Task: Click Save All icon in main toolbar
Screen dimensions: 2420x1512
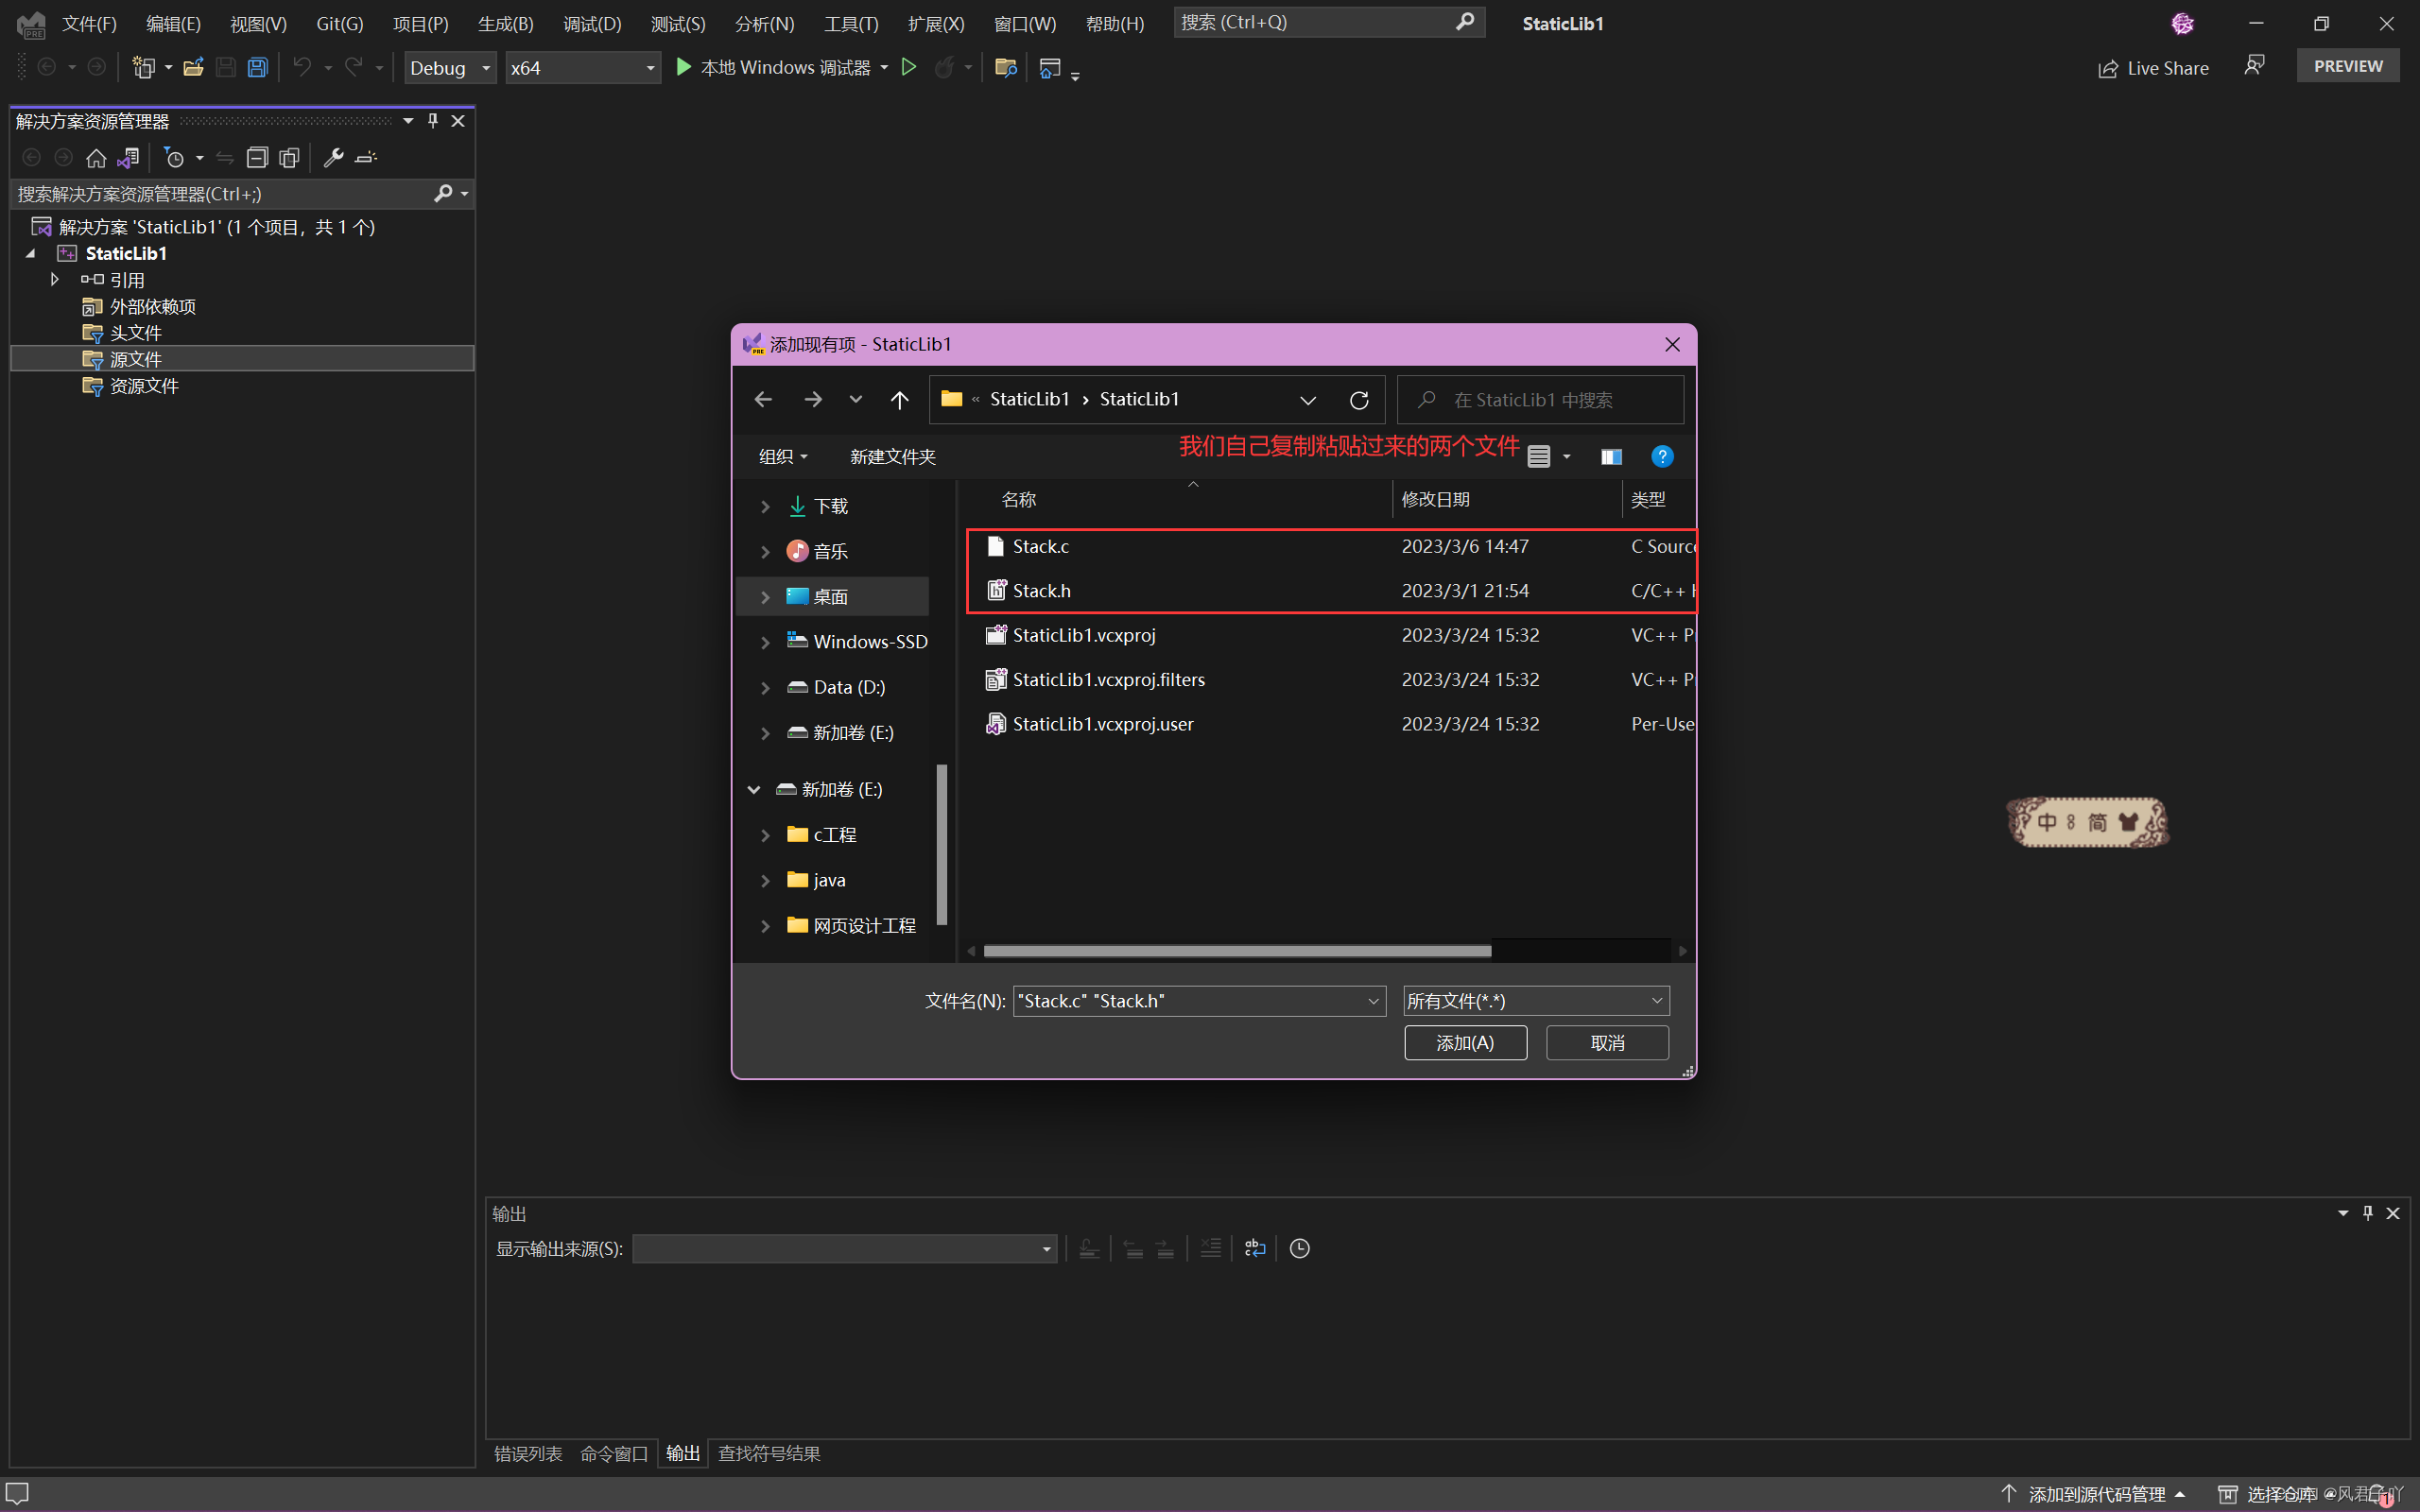Action: coord(257,68)
